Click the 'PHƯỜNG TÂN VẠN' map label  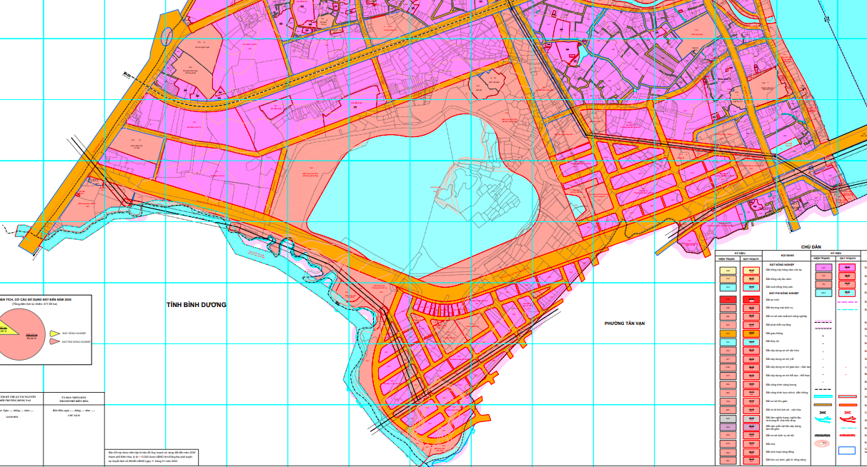point(625,323)
